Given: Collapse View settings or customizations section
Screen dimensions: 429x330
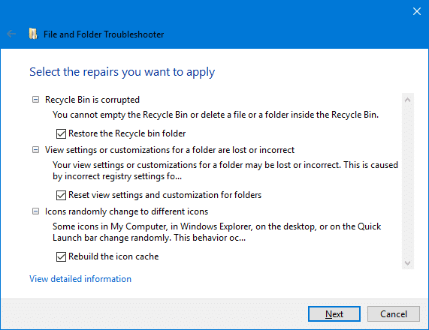Looking at the screenshot, I should tap(35, 150).
